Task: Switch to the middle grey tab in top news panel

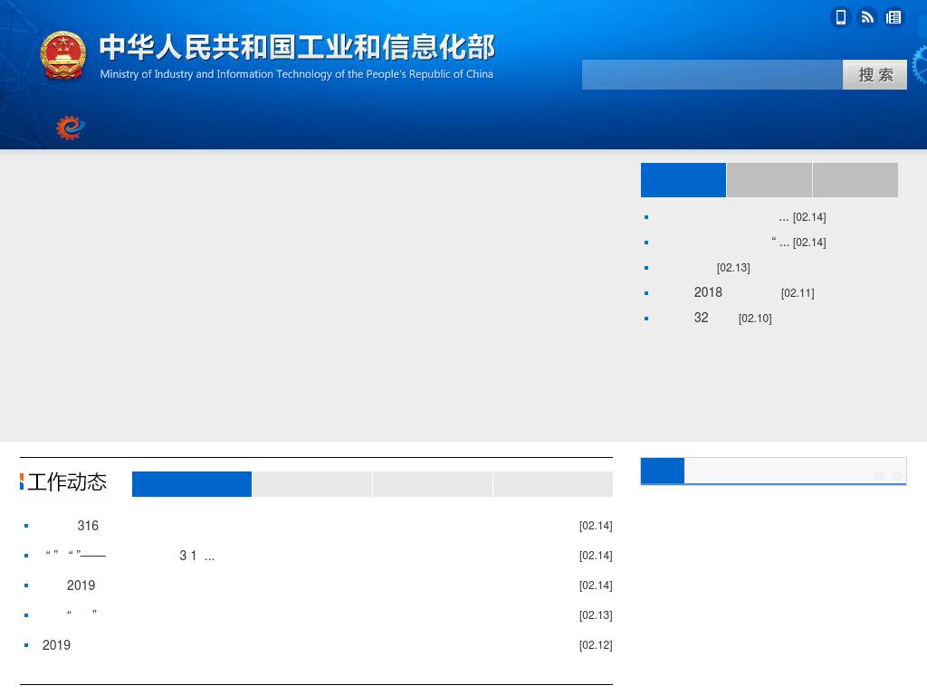Action: (769, 180)
